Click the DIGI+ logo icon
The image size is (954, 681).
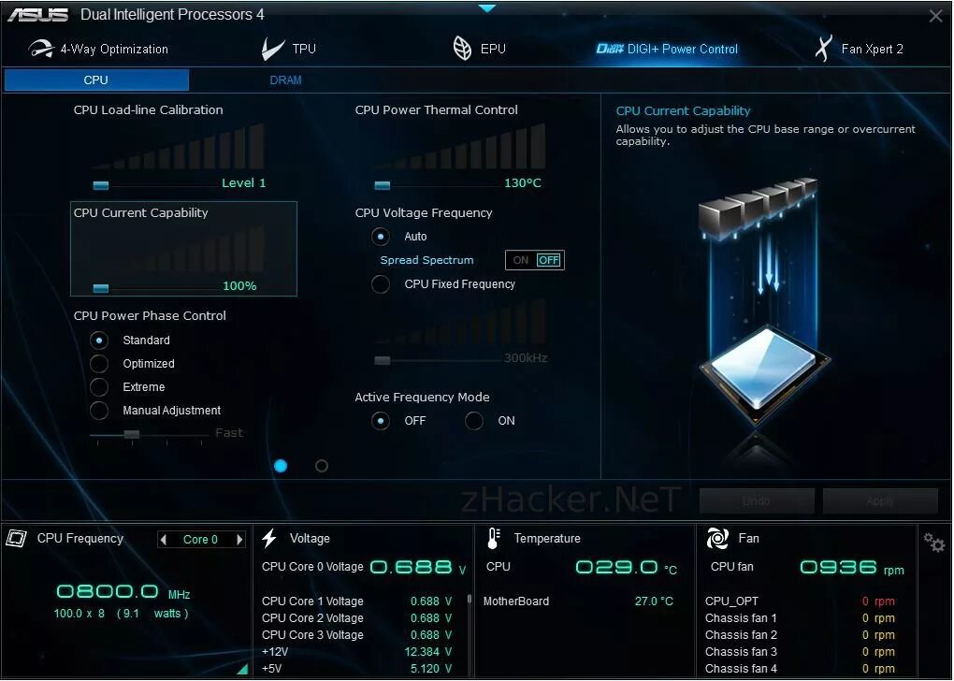[x=610, y=49]
